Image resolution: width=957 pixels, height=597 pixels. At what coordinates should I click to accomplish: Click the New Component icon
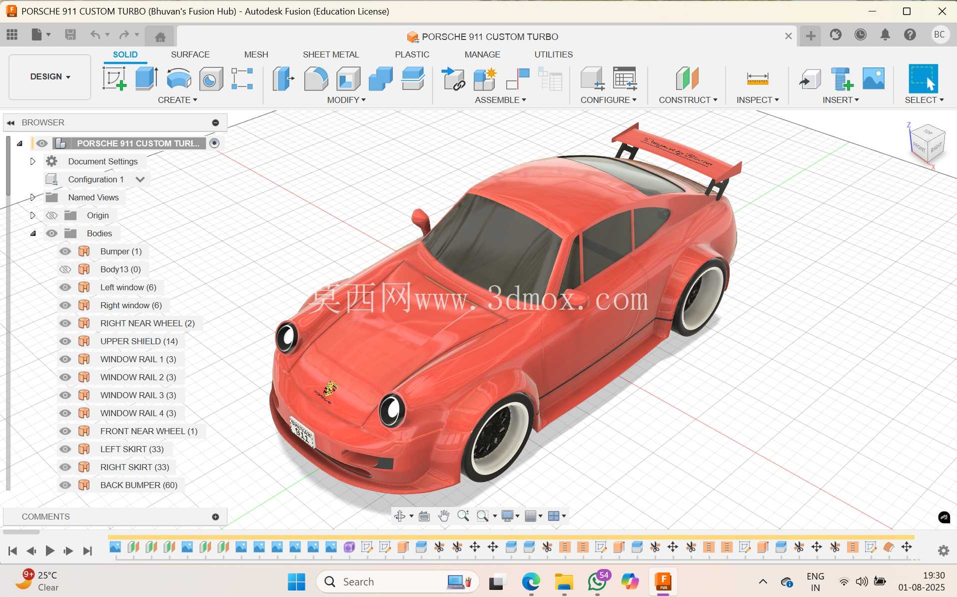pos(485,79)
